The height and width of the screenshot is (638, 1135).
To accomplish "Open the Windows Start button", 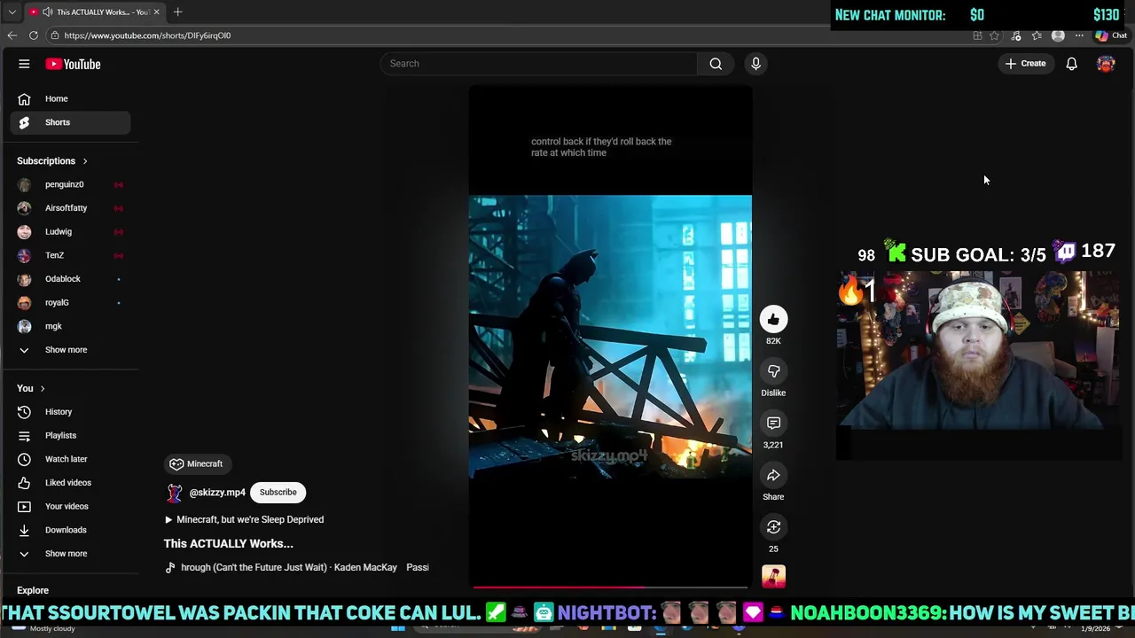I will coord(398,627).
